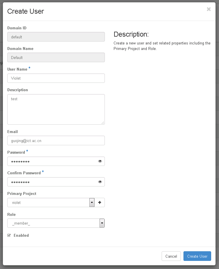Click the Enabled label text
The width and height of the screenshot is (219, 269).
click(x=21, y=235)
